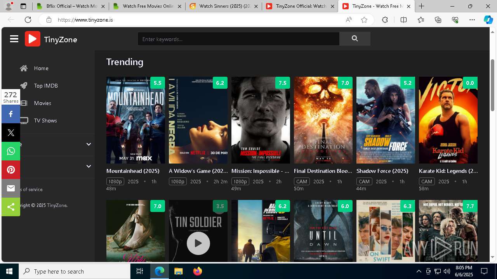Click the Until Dawn poster
Screen dimensions: 497x279
point(323,231)
